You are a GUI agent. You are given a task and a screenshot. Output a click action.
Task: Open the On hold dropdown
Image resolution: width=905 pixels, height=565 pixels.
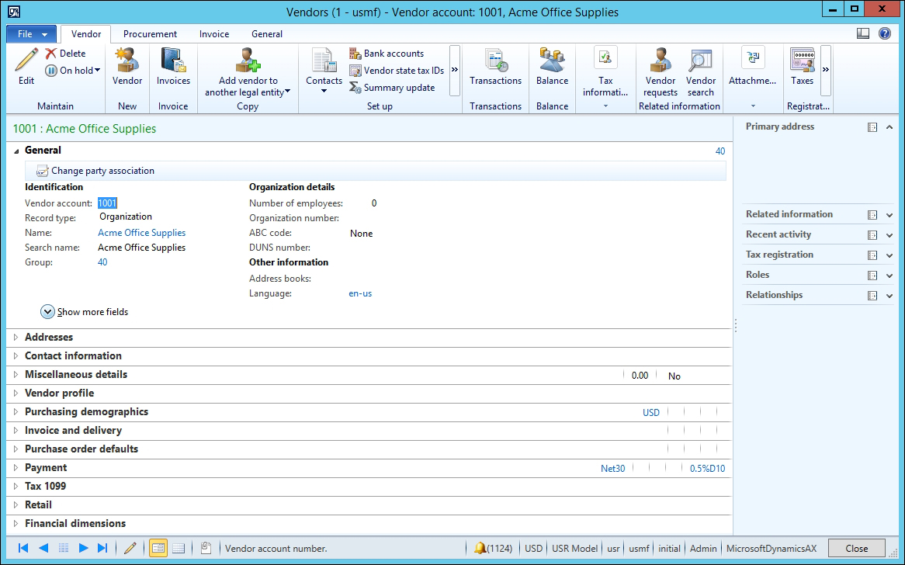point(73,71)
